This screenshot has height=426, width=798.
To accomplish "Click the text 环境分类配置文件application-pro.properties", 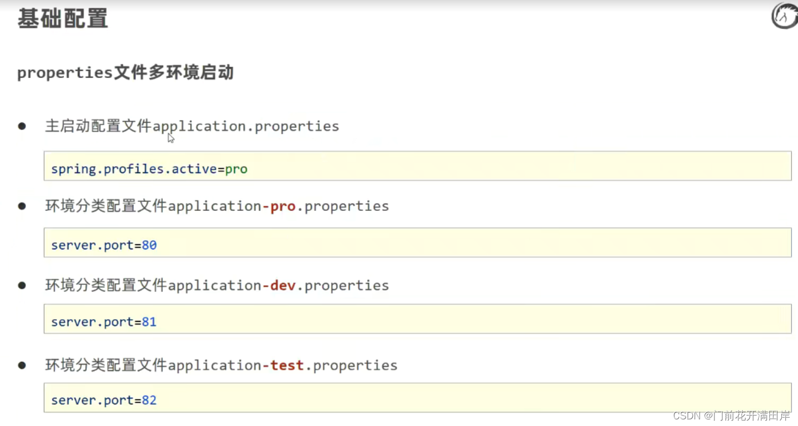I will [217, 206].
